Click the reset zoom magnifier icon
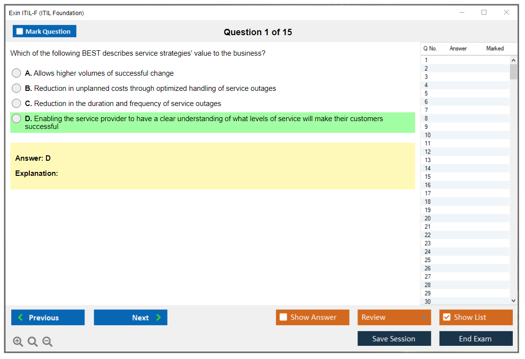The width and height of the screenshot is (525, 359). pos(33,342)
